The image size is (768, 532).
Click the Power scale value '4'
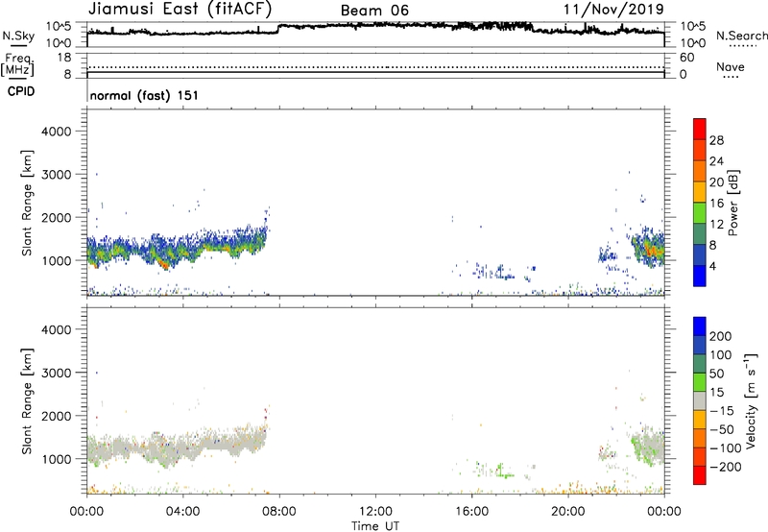coord(712,266)
